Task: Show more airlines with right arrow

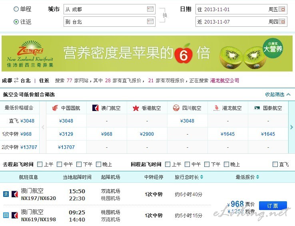Action: click(x=292, y=127)
